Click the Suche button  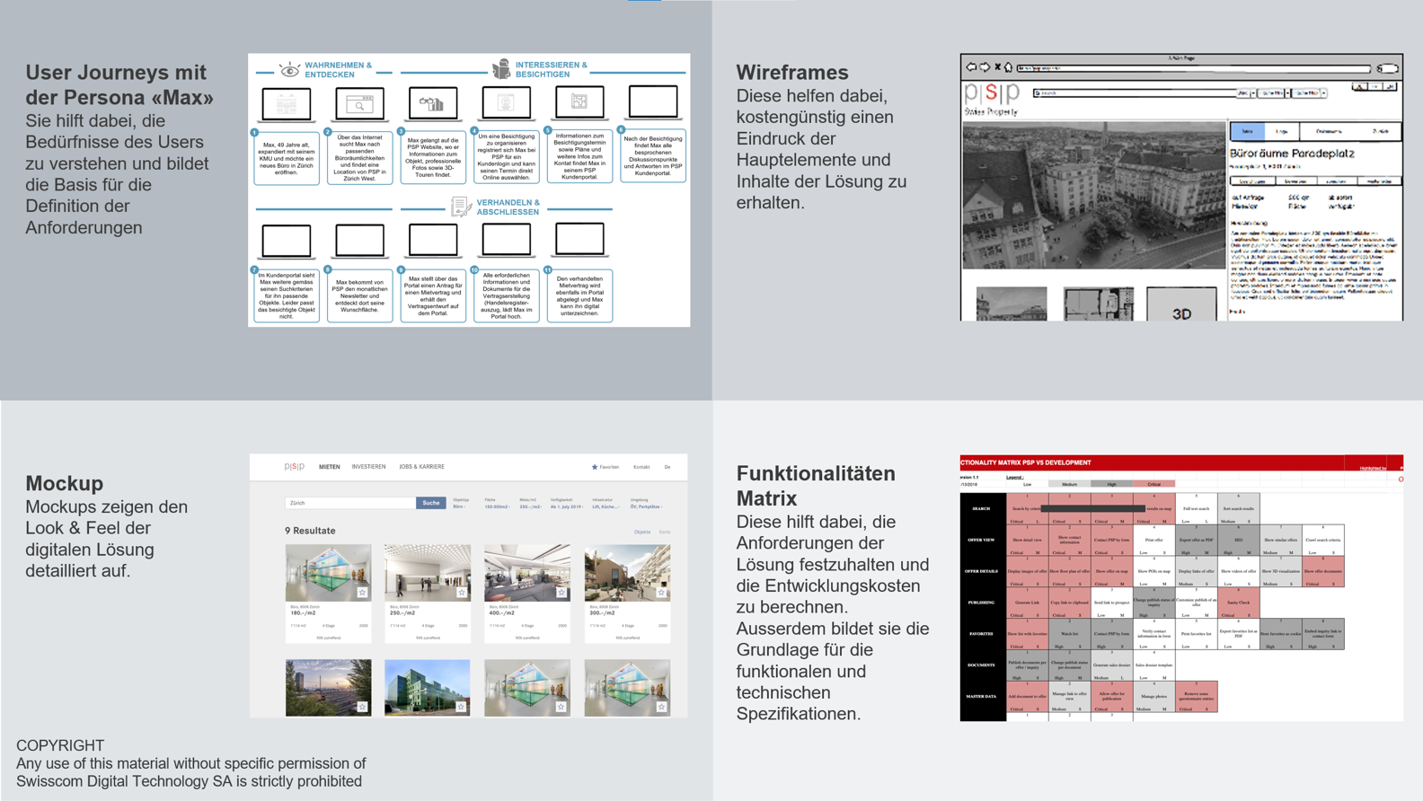pyautogui.click(x=431, y=503)
